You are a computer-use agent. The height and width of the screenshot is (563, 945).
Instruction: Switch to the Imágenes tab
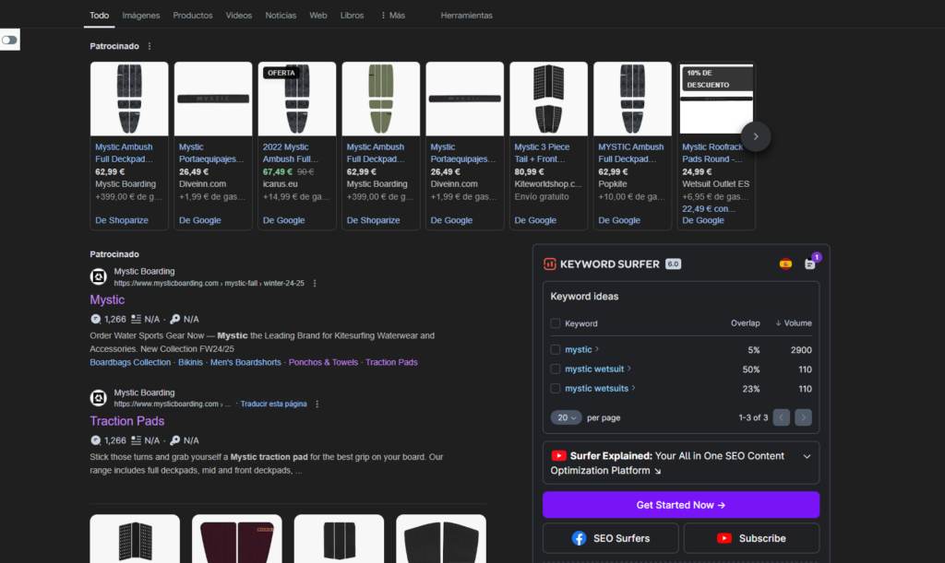pyautogui.click(x=140, y=16)
